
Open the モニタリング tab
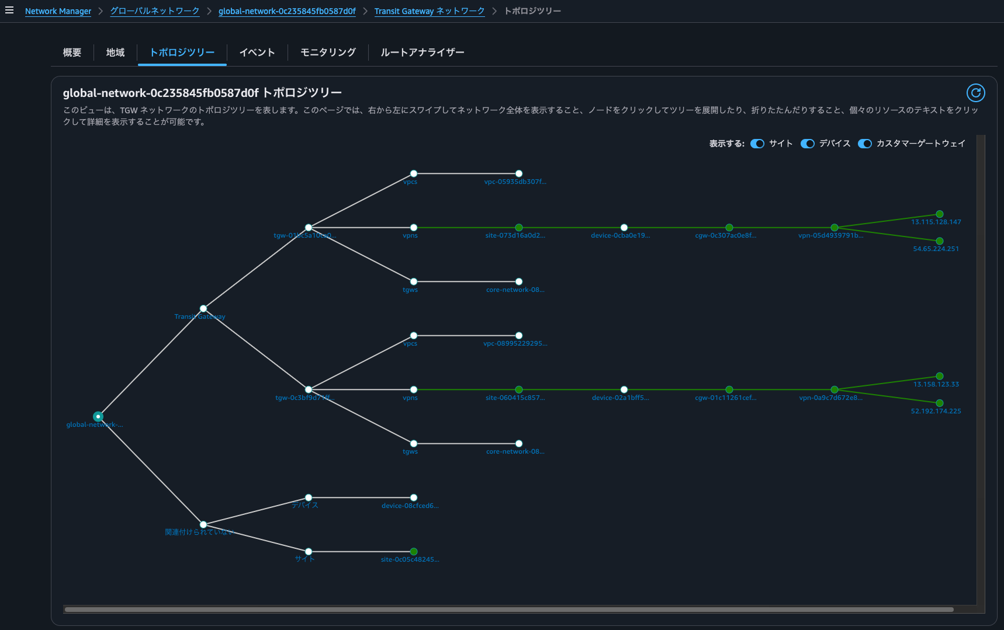(x=328, y=53)
